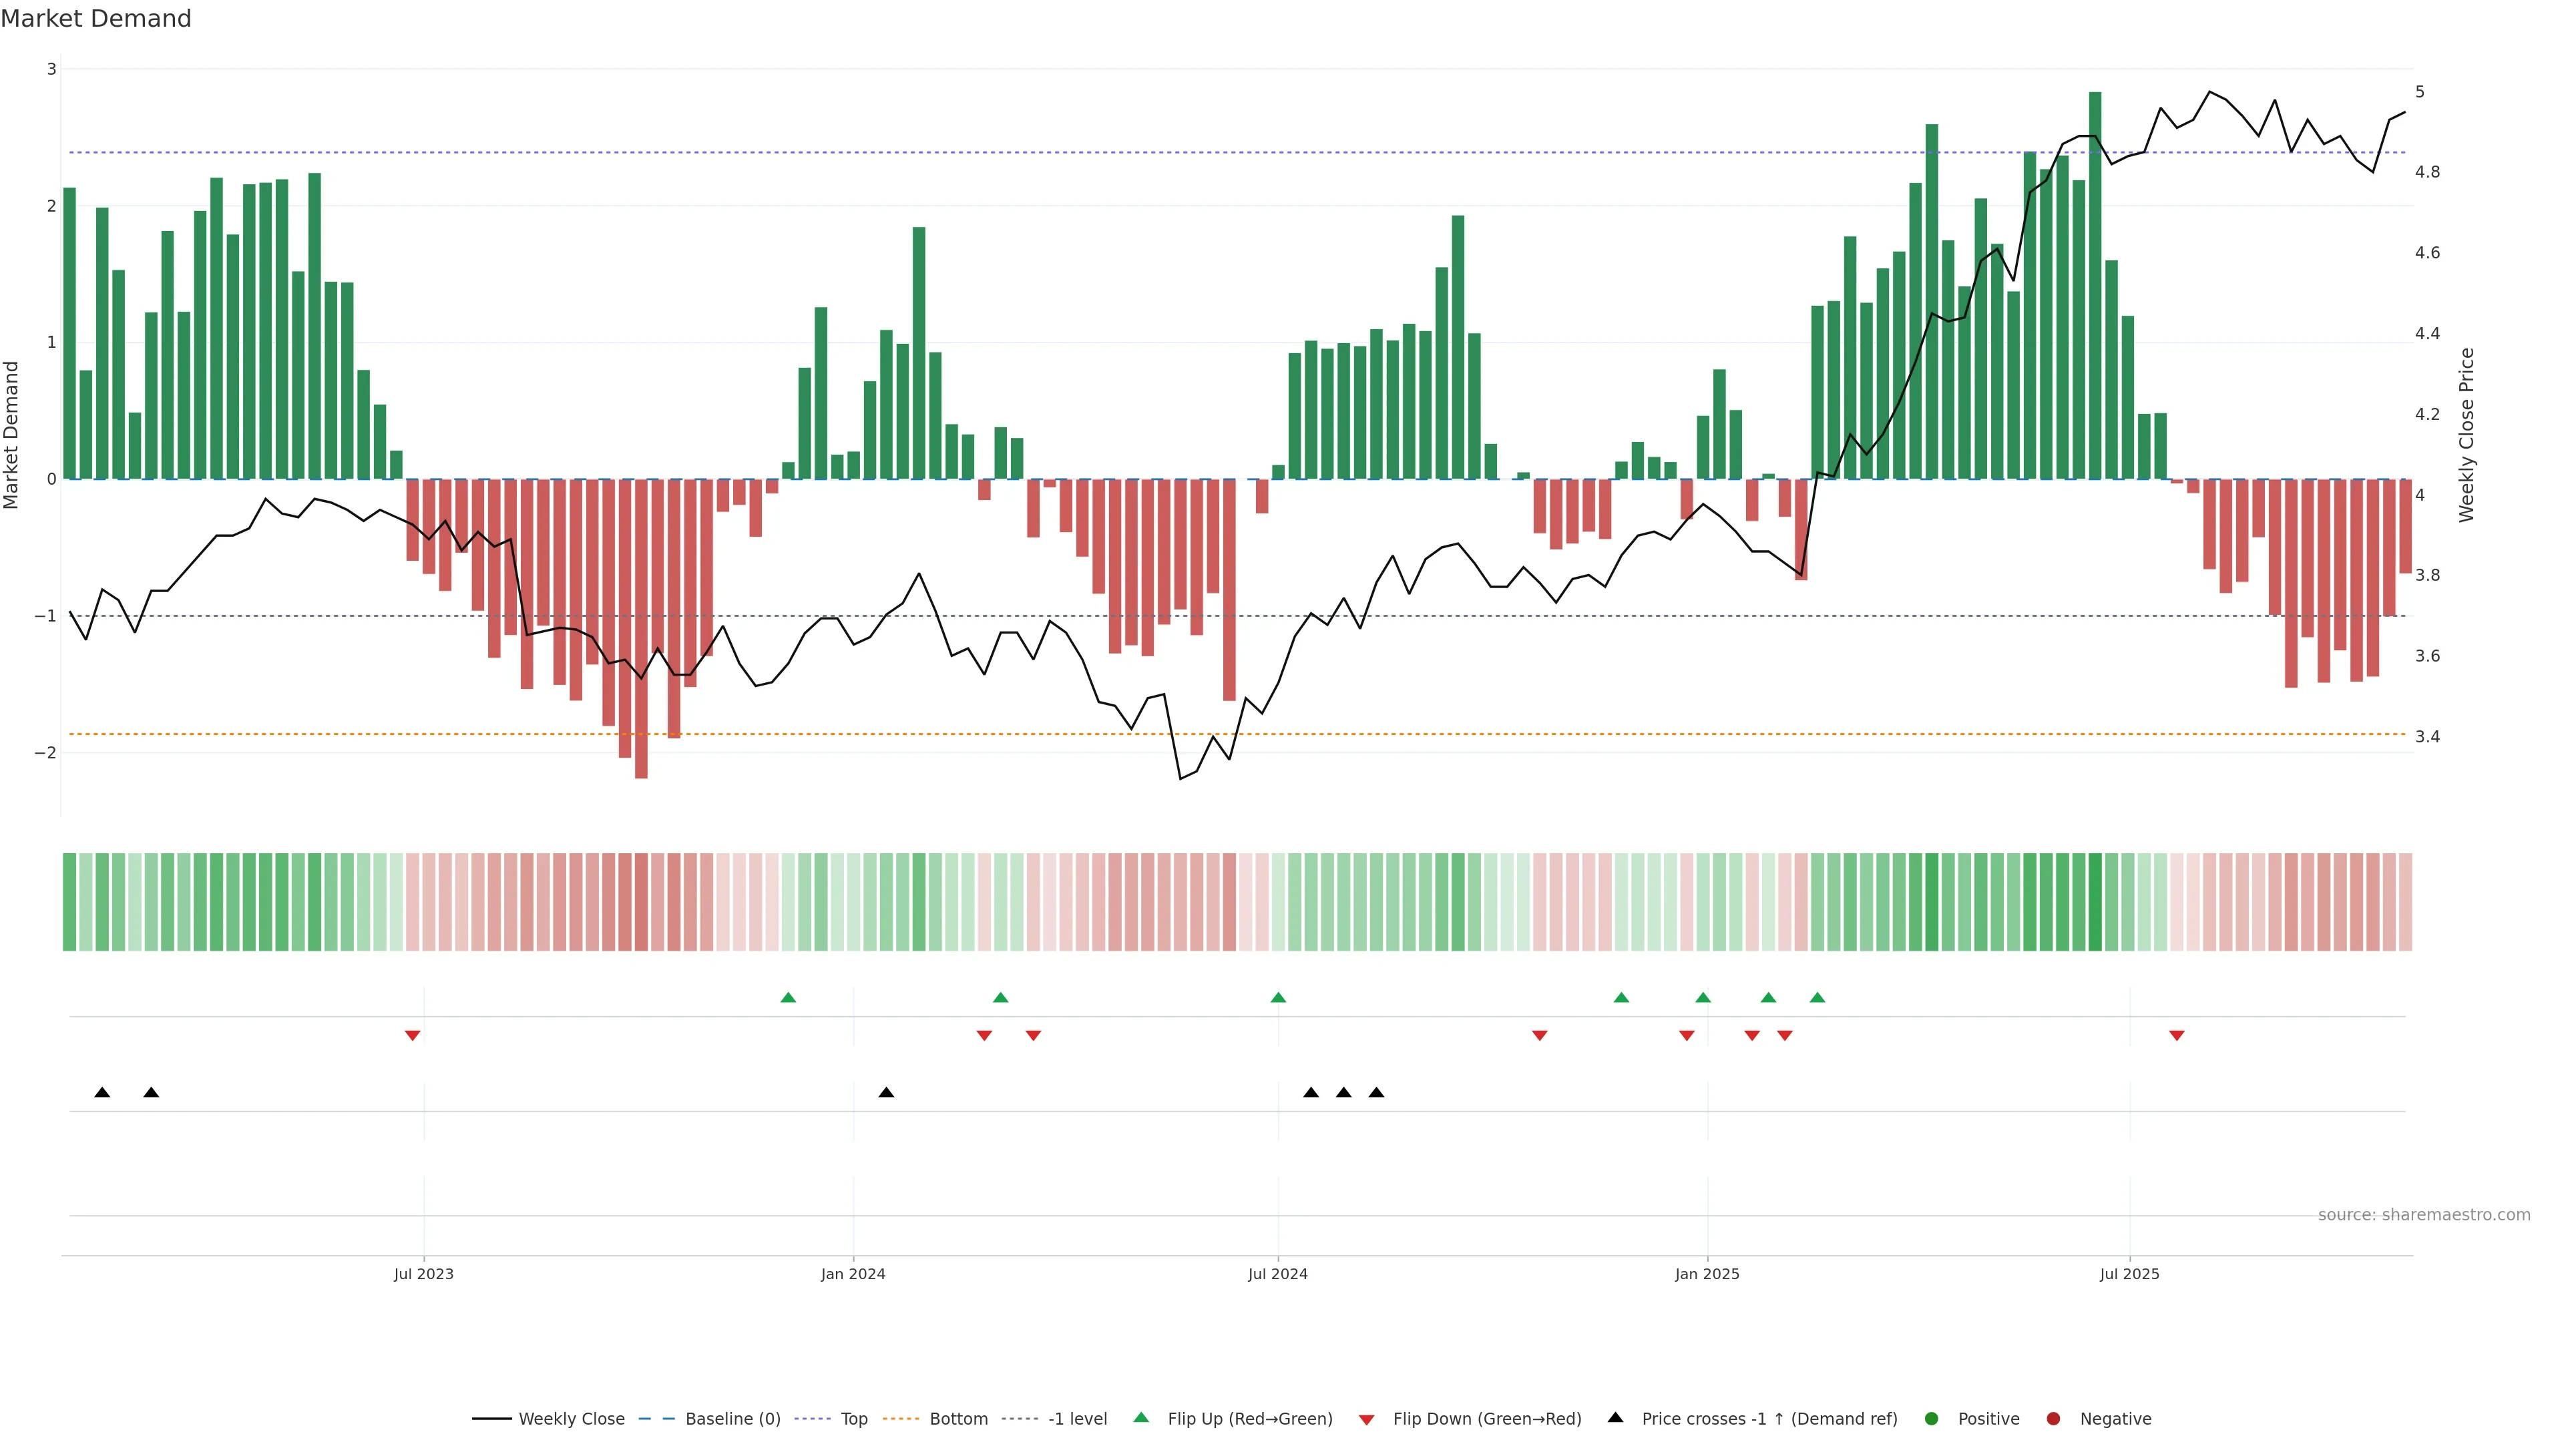The width and height of the screenshot is (2564, 1442).
Task: Click red Flip Down legend triangle icon
Action: point(1367,1419)
